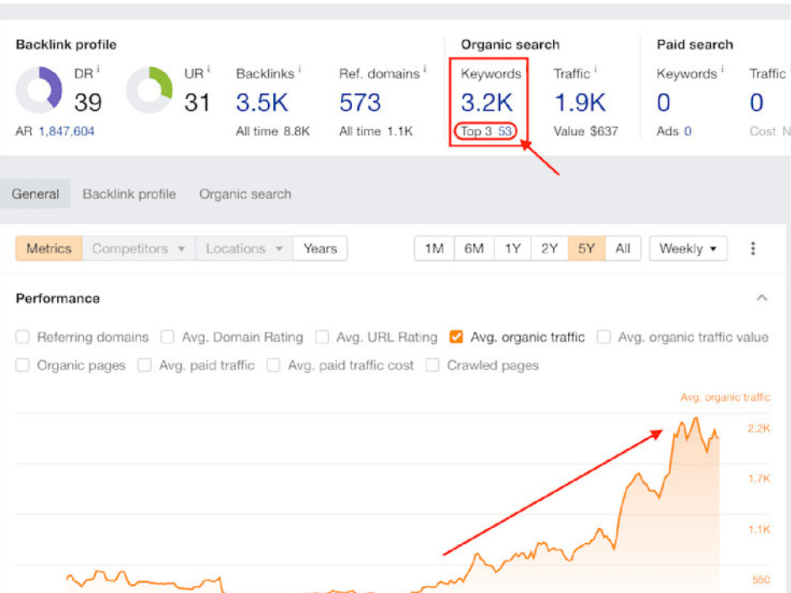Open the Locations dropdown

(x=244, y=248)
